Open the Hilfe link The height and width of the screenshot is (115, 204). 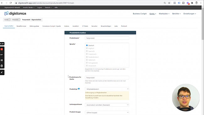click(x=56, y=8)
